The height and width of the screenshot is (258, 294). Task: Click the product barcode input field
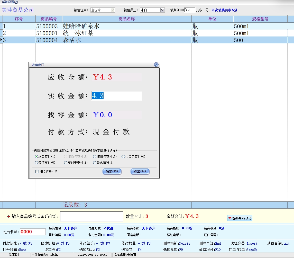pyautogui.click(x=91, y=216)
